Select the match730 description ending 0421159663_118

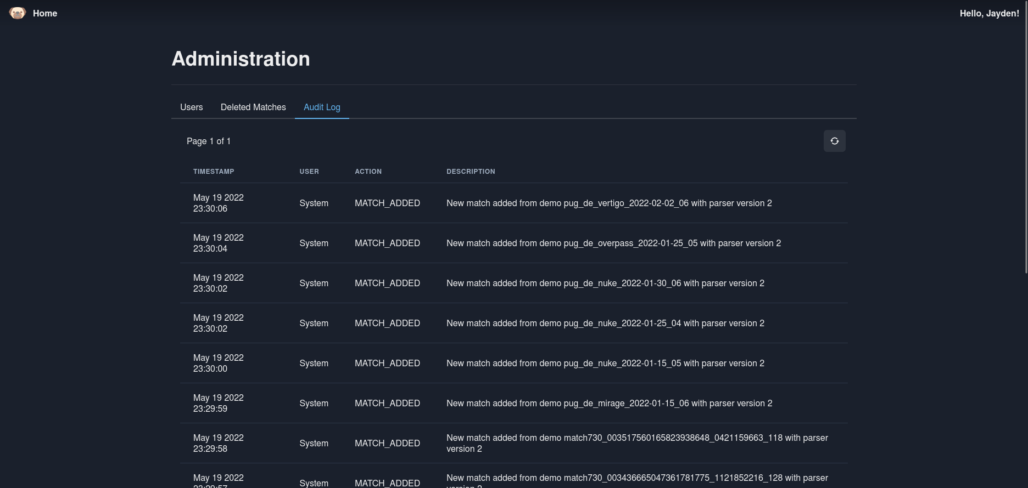pos(637,443)
